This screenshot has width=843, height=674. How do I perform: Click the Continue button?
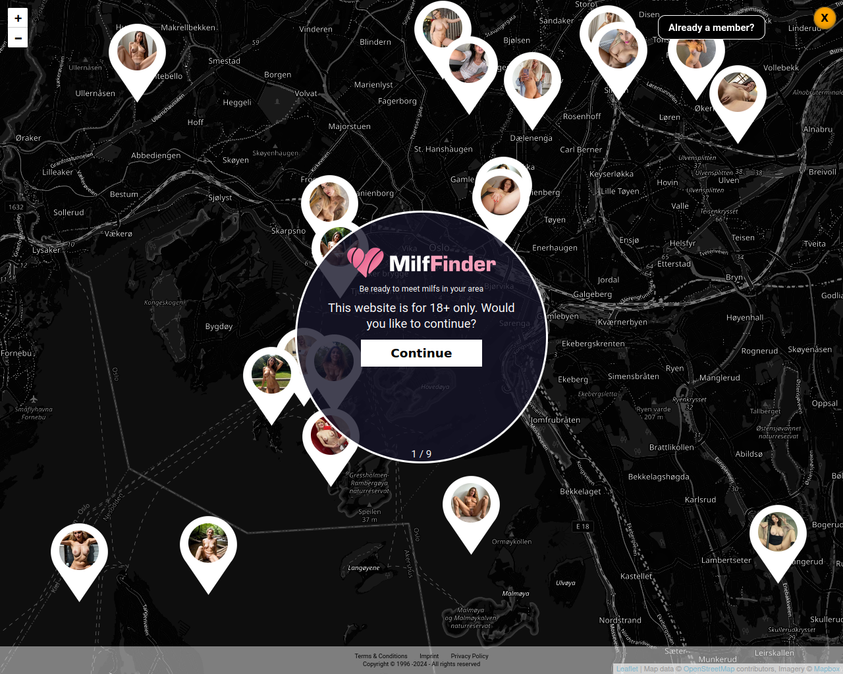click(x=421, y=353)
